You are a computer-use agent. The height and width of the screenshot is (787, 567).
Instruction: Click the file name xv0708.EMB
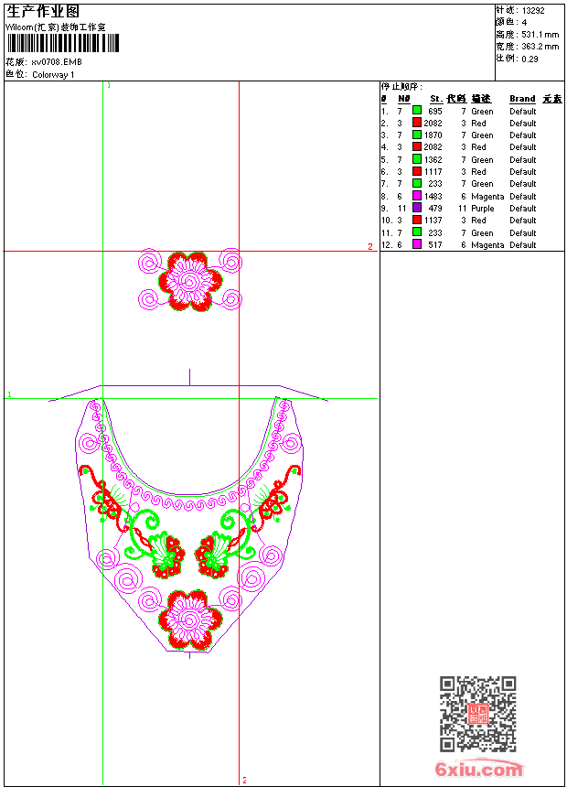click(56, 62)
